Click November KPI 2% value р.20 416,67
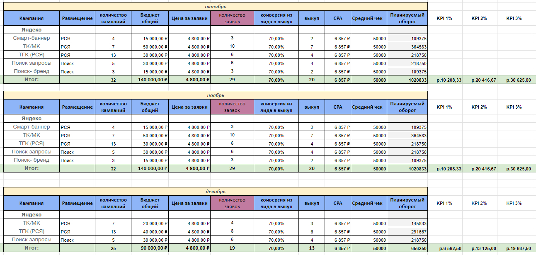The image size is (536, 255). point(480,168)
